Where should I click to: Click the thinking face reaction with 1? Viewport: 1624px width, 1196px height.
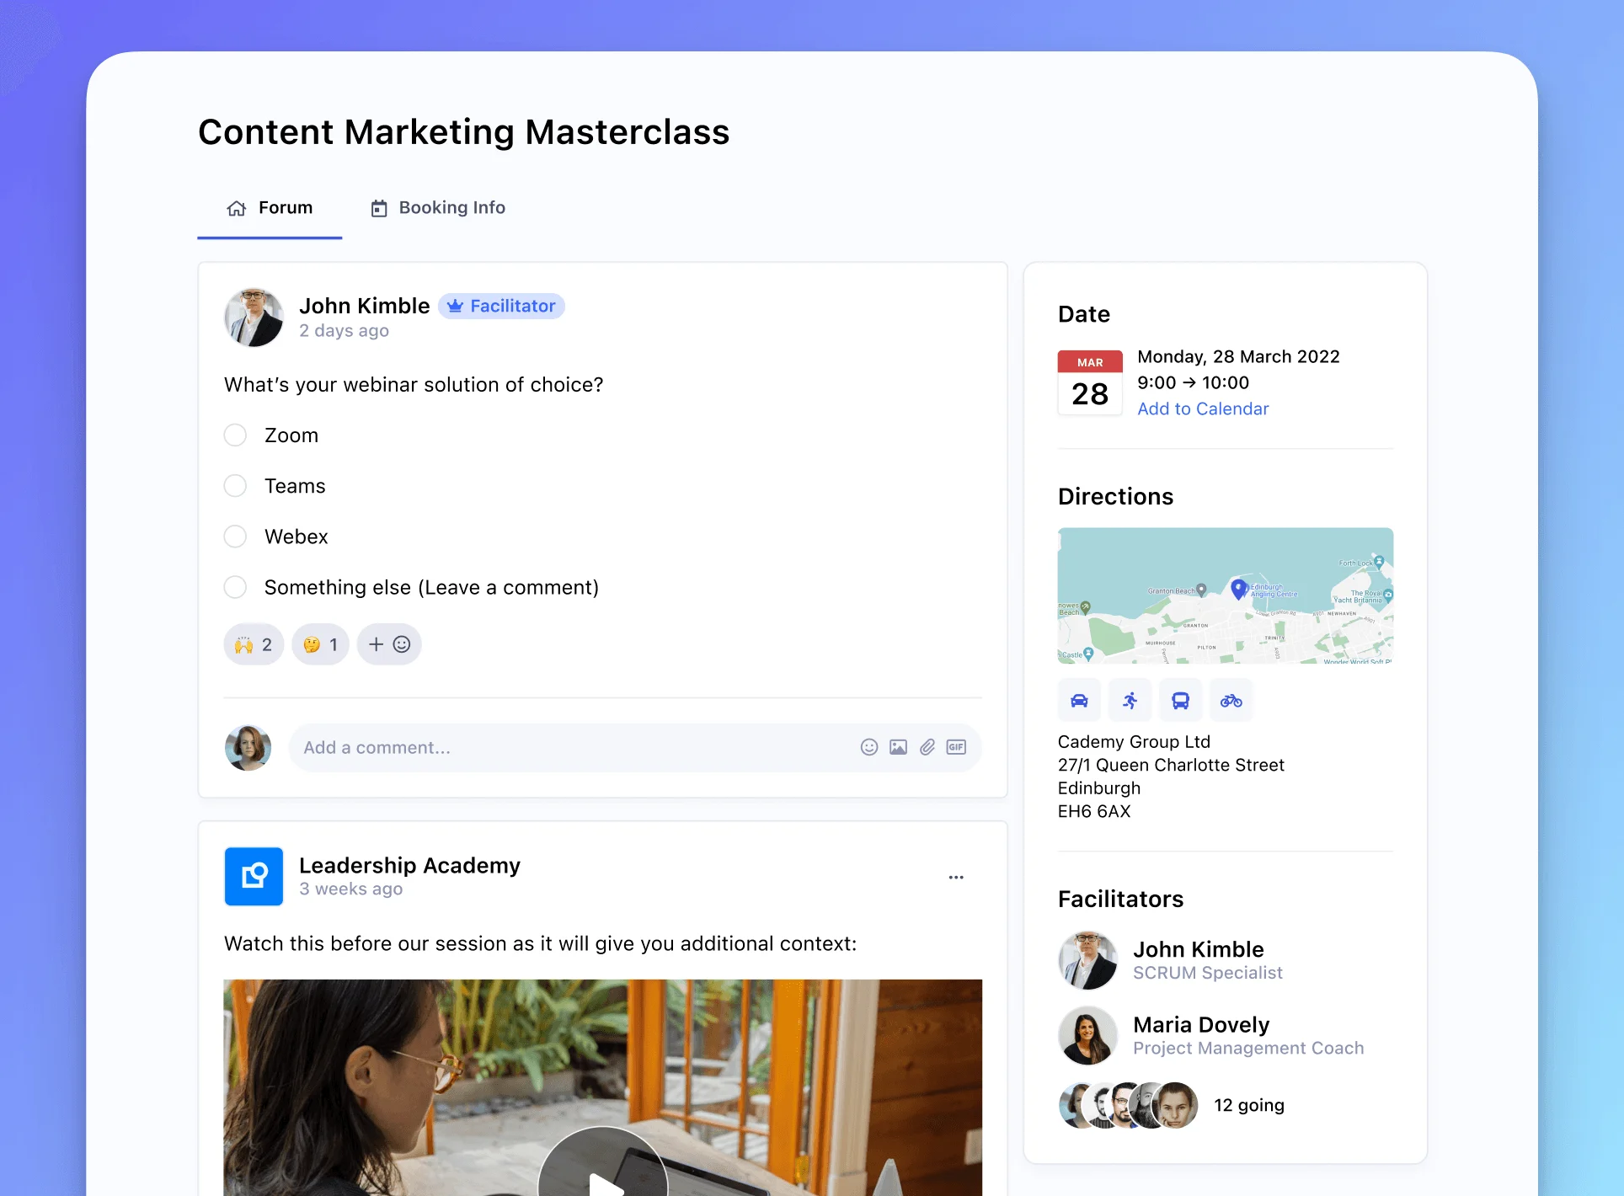pyautogui.click(x=320, y=644)
